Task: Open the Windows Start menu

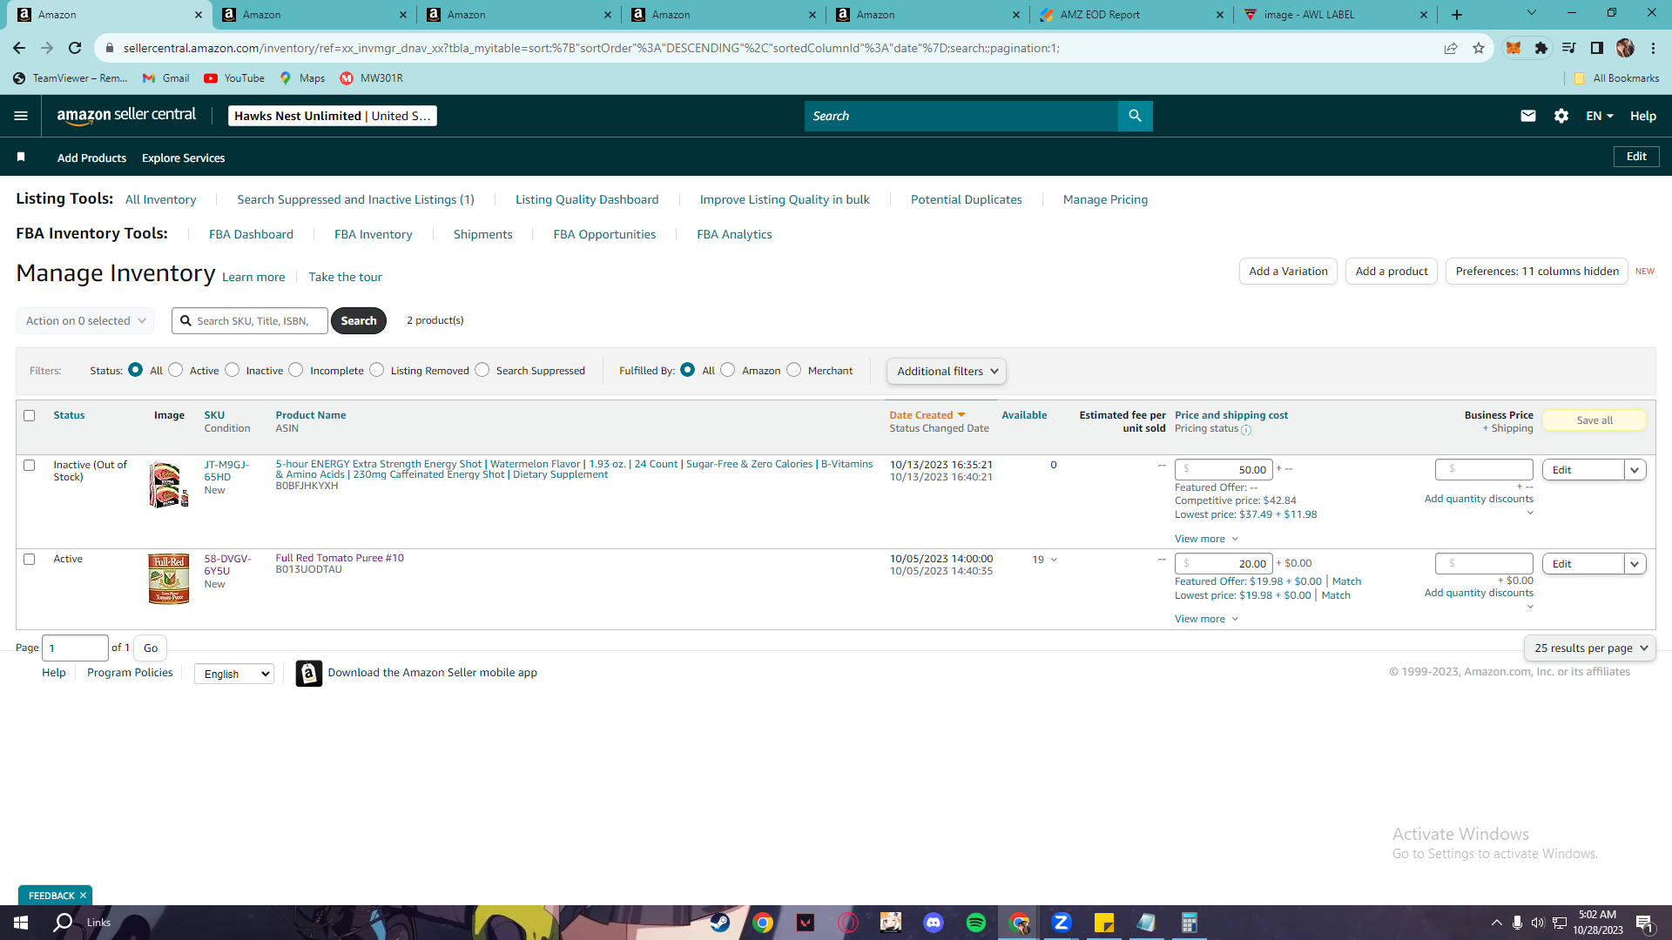Action: coord(21,923)
